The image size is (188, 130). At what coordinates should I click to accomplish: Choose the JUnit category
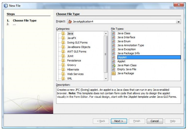70,56
